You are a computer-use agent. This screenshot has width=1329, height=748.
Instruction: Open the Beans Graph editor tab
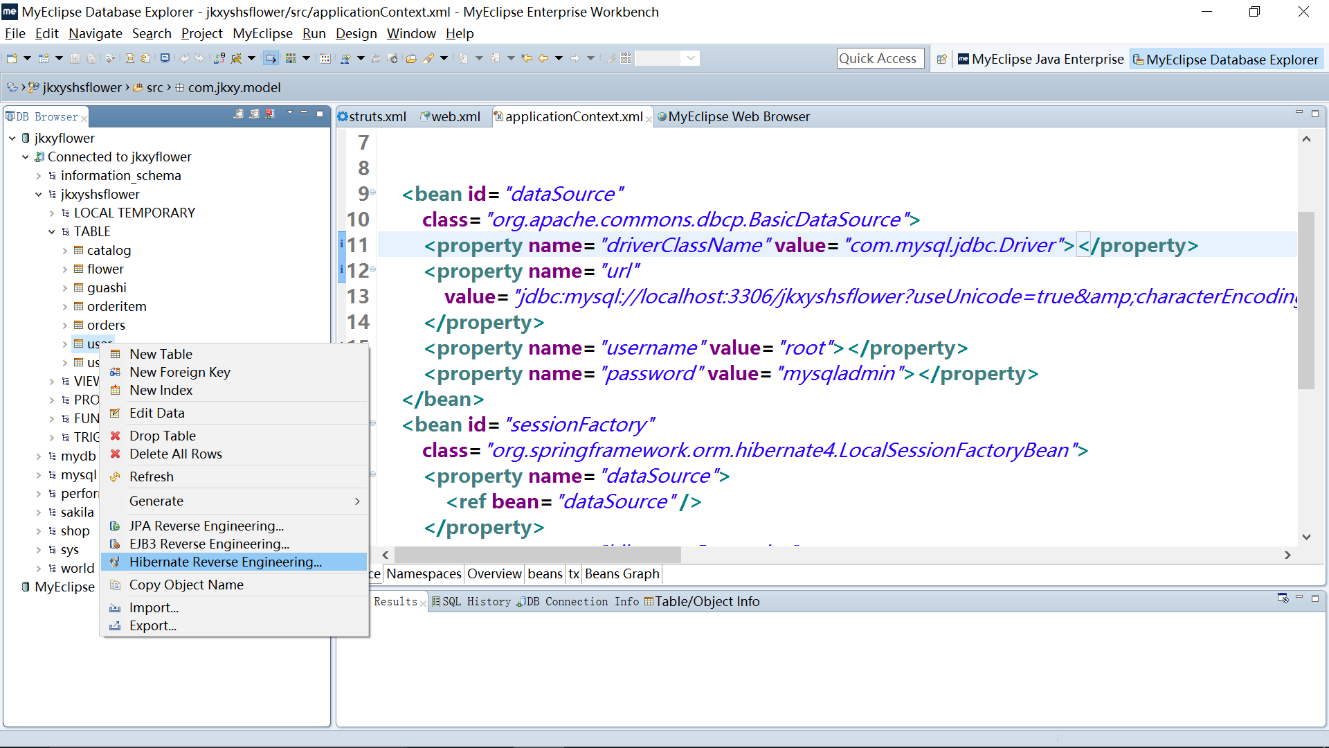(622, 574)
